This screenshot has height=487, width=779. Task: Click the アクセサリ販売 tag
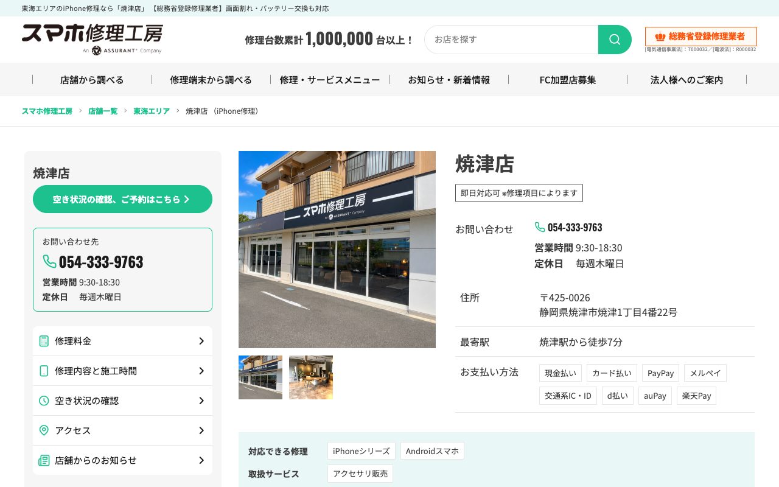(360, 474)
